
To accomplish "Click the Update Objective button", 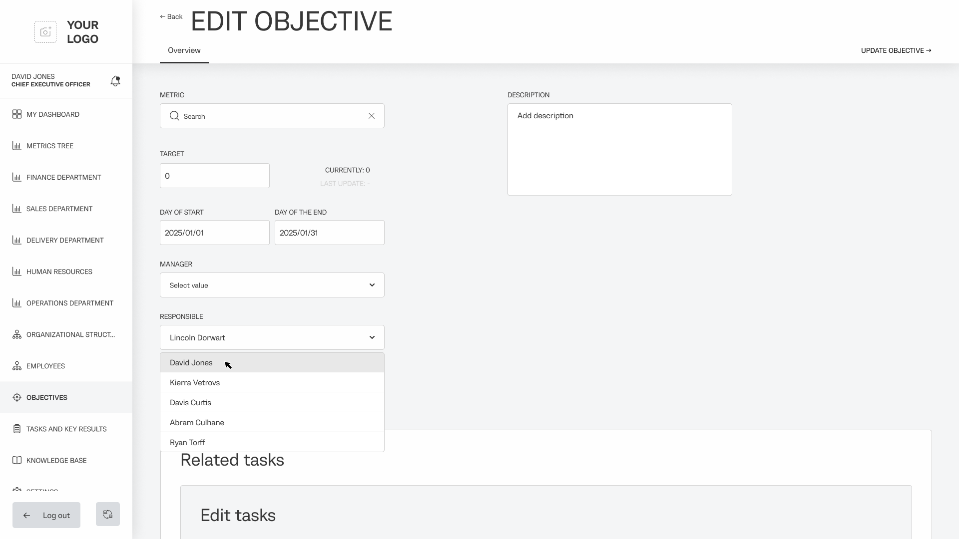I will coord(896,50).
